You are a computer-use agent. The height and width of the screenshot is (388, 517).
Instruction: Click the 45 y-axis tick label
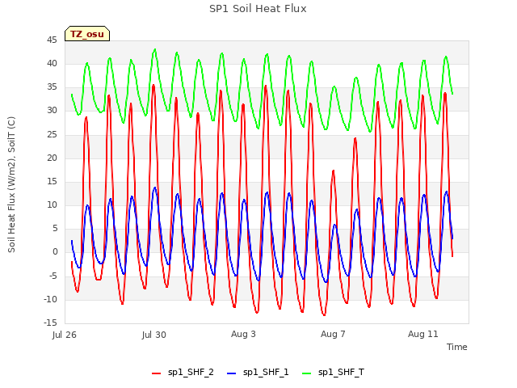pos(52,40)
